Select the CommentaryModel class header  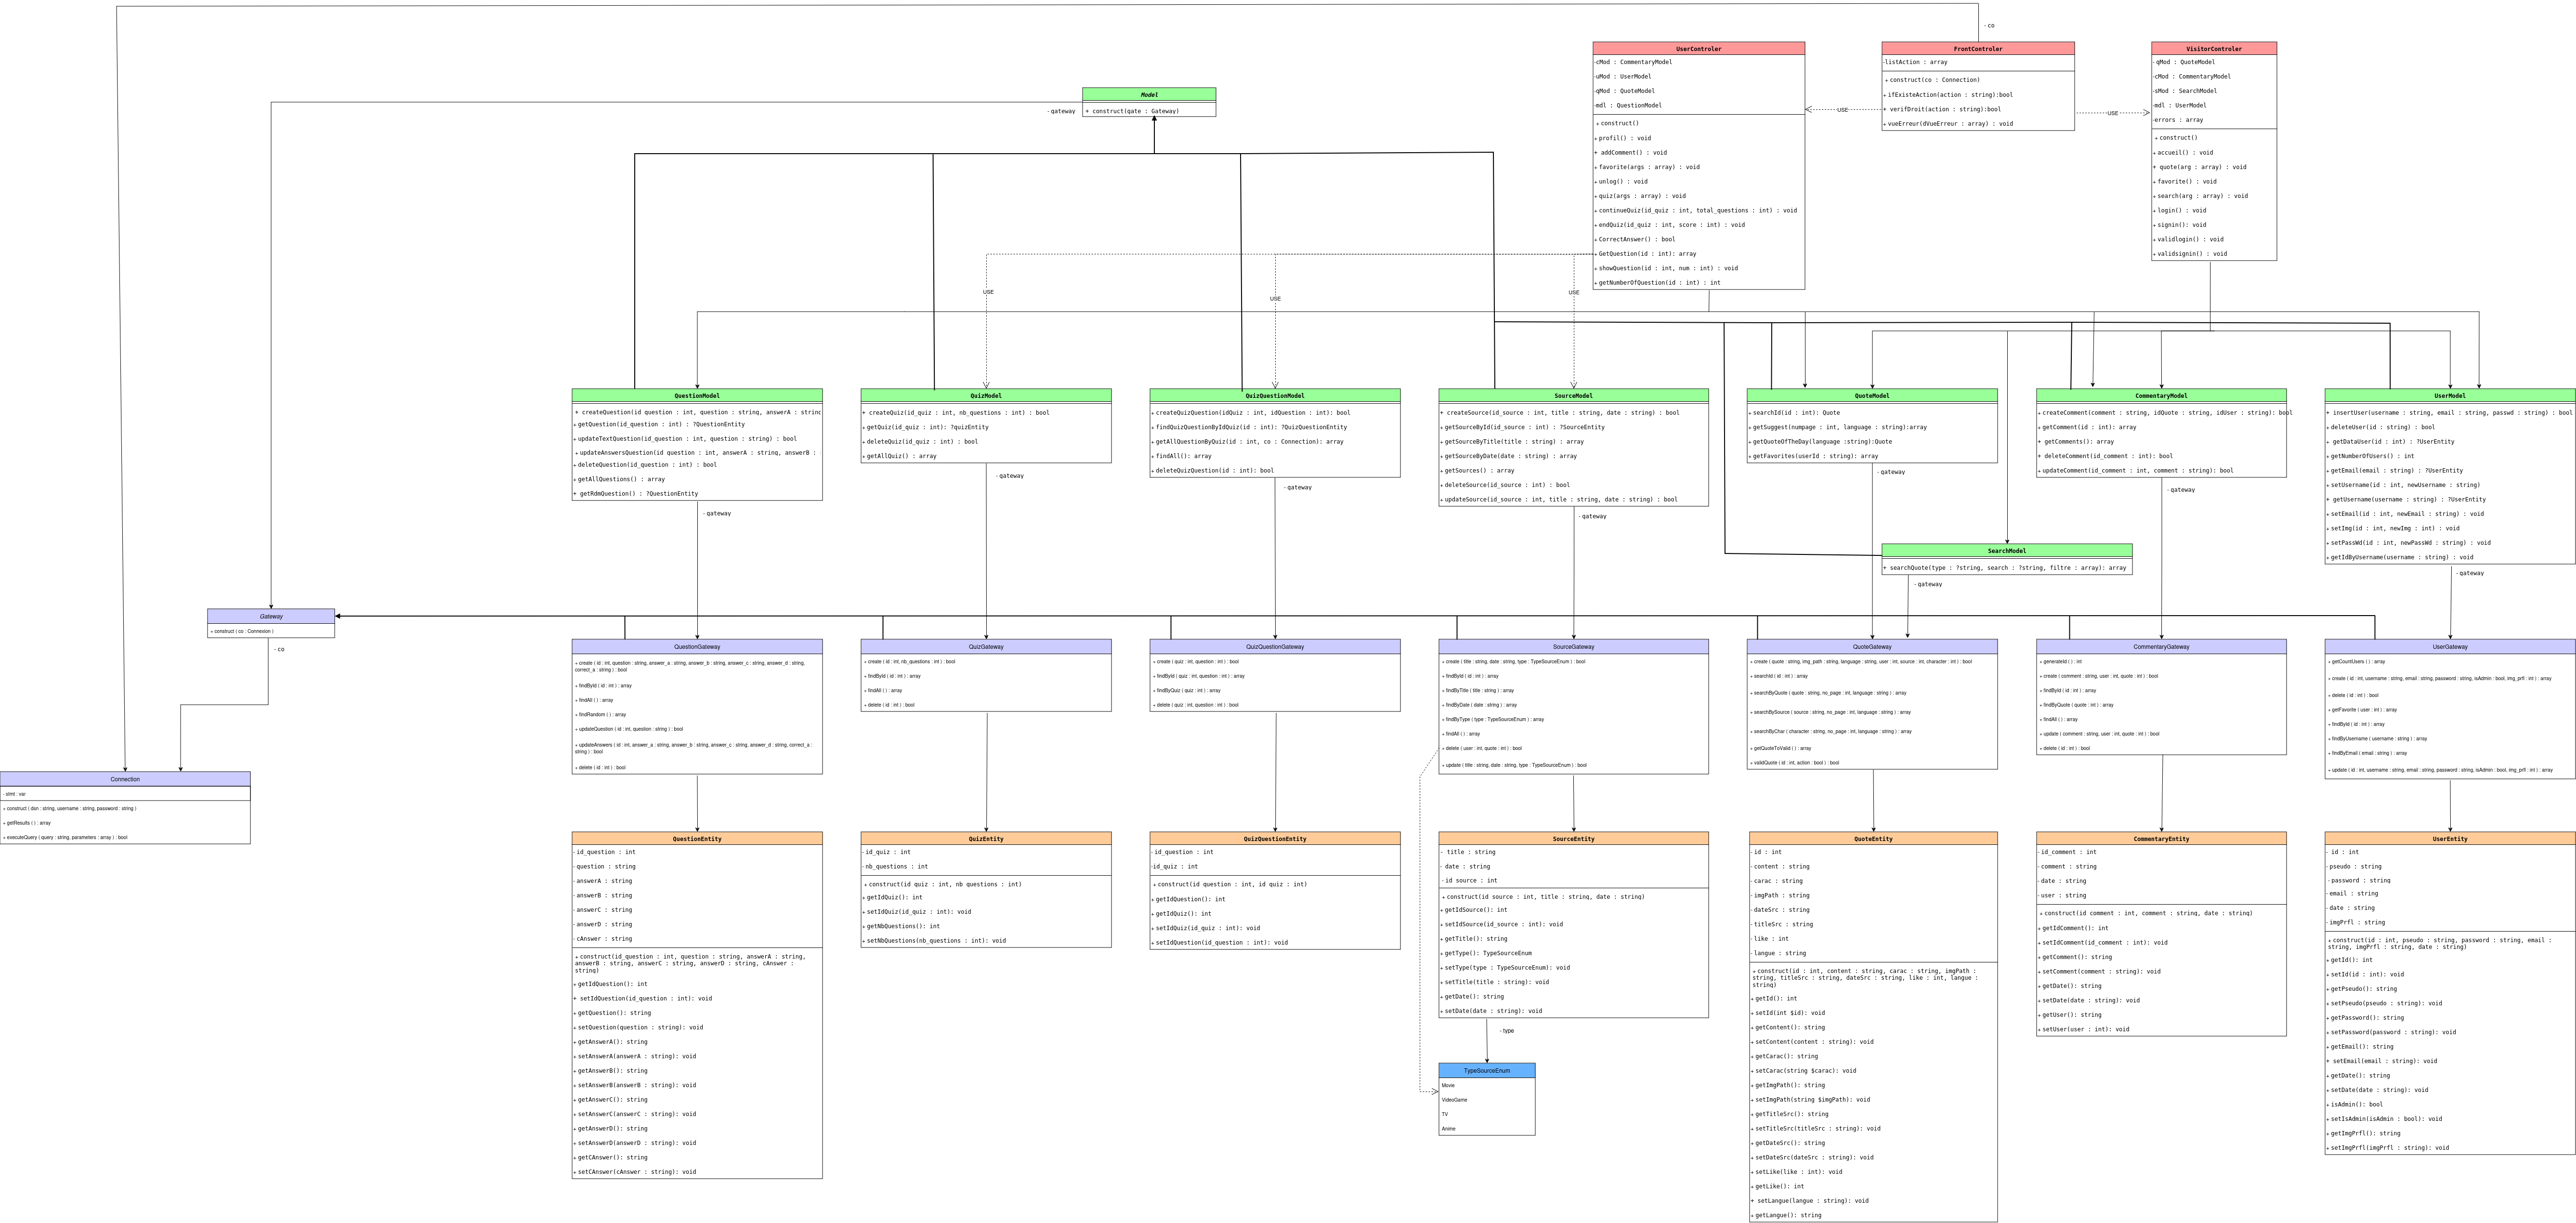click(2161, 396)
